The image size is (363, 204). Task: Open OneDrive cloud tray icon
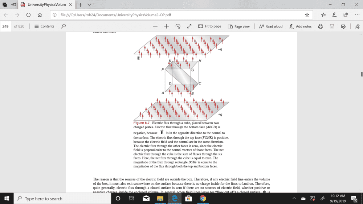(303, 199)
